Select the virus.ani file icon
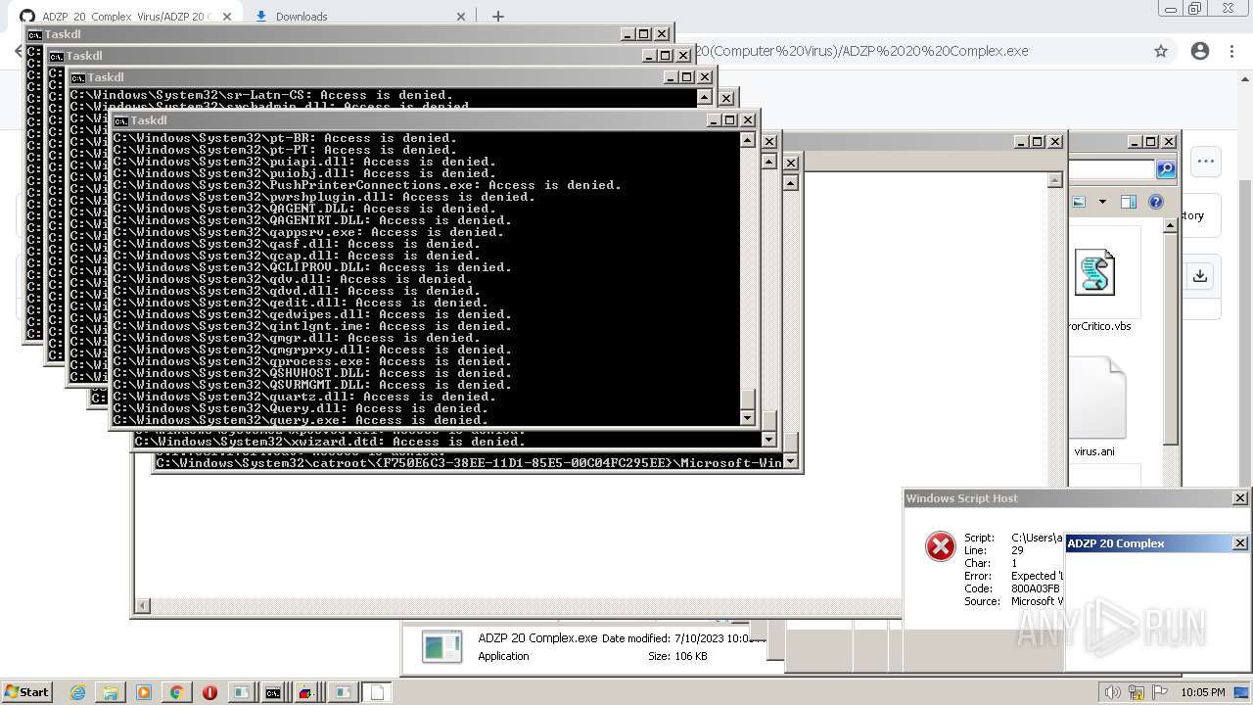1253x705 pixels. pos(1097,398)
